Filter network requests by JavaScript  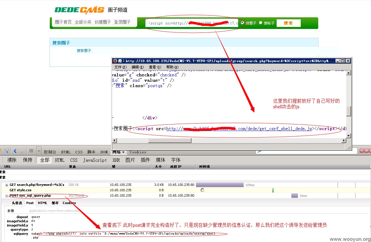tap(95, 160)
